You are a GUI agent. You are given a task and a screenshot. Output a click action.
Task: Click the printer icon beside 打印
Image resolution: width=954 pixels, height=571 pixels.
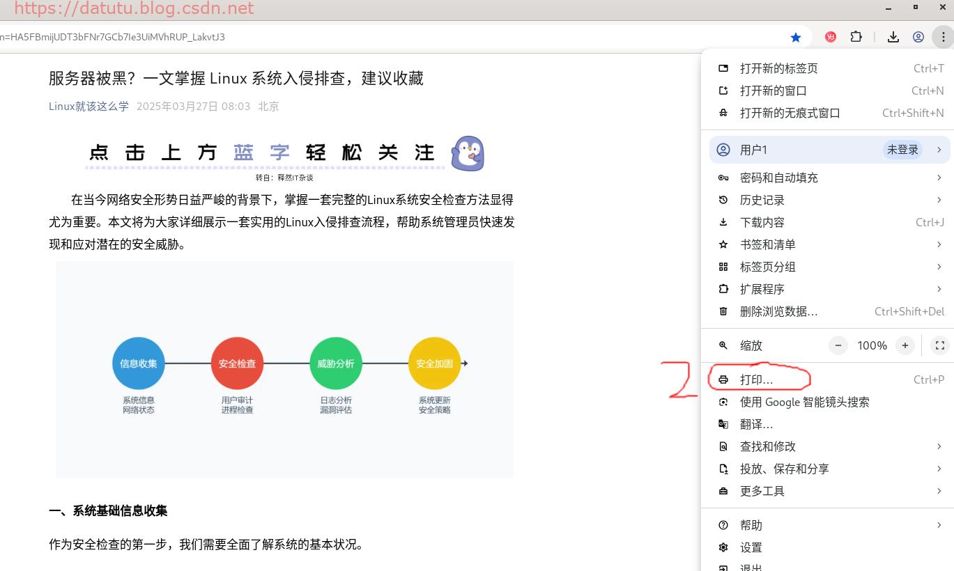[723, 380]
